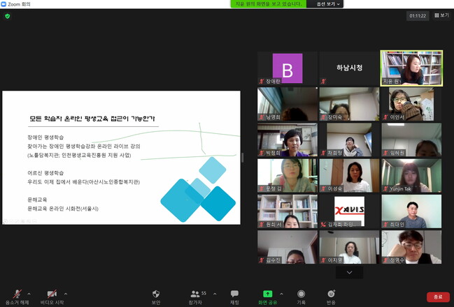
Task: Expand audio options arrow beside 음소거 해제
Action: click(x=32, y=294)
